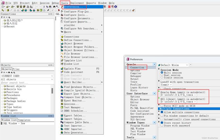Select Single session radio button
This screenshot has height=140, width=220.
(162, 77)
